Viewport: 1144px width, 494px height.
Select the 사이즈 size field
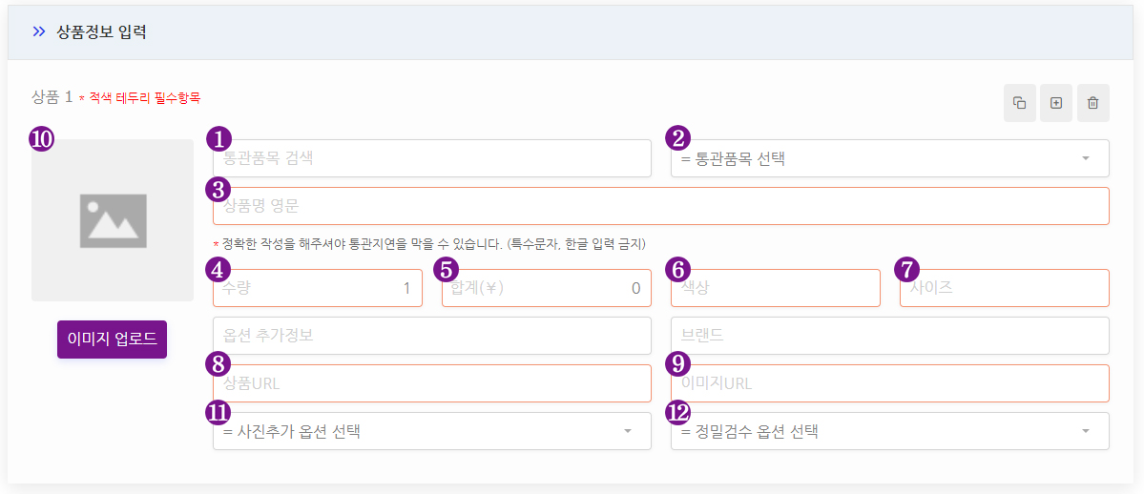[1005, 288]
